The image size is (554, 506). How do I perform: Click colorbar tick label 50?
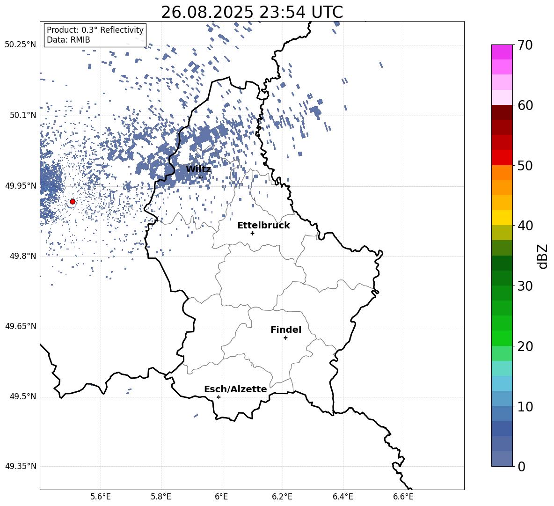[x=525, y=166]
